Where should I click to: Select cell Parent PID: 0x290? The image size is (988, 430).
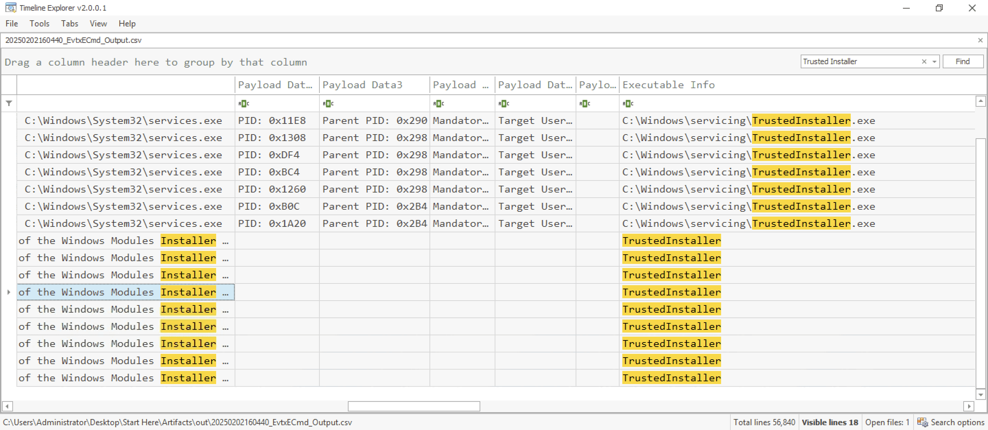click(374, 121)
